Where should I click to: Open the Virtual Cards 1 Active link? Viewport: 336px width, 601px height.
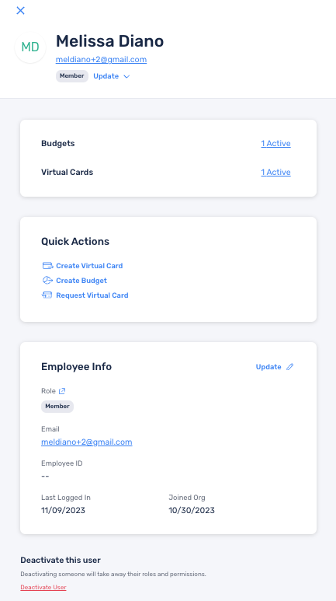click(x=275, y=172)
